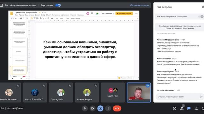This screenshot has height=114, width=204.
Task: Click the Тема button in toolbar
Action: [x=67, y=18]
